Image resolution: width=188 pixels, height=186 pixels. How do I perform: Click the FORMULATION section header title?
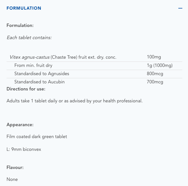[x=24, y=8]
